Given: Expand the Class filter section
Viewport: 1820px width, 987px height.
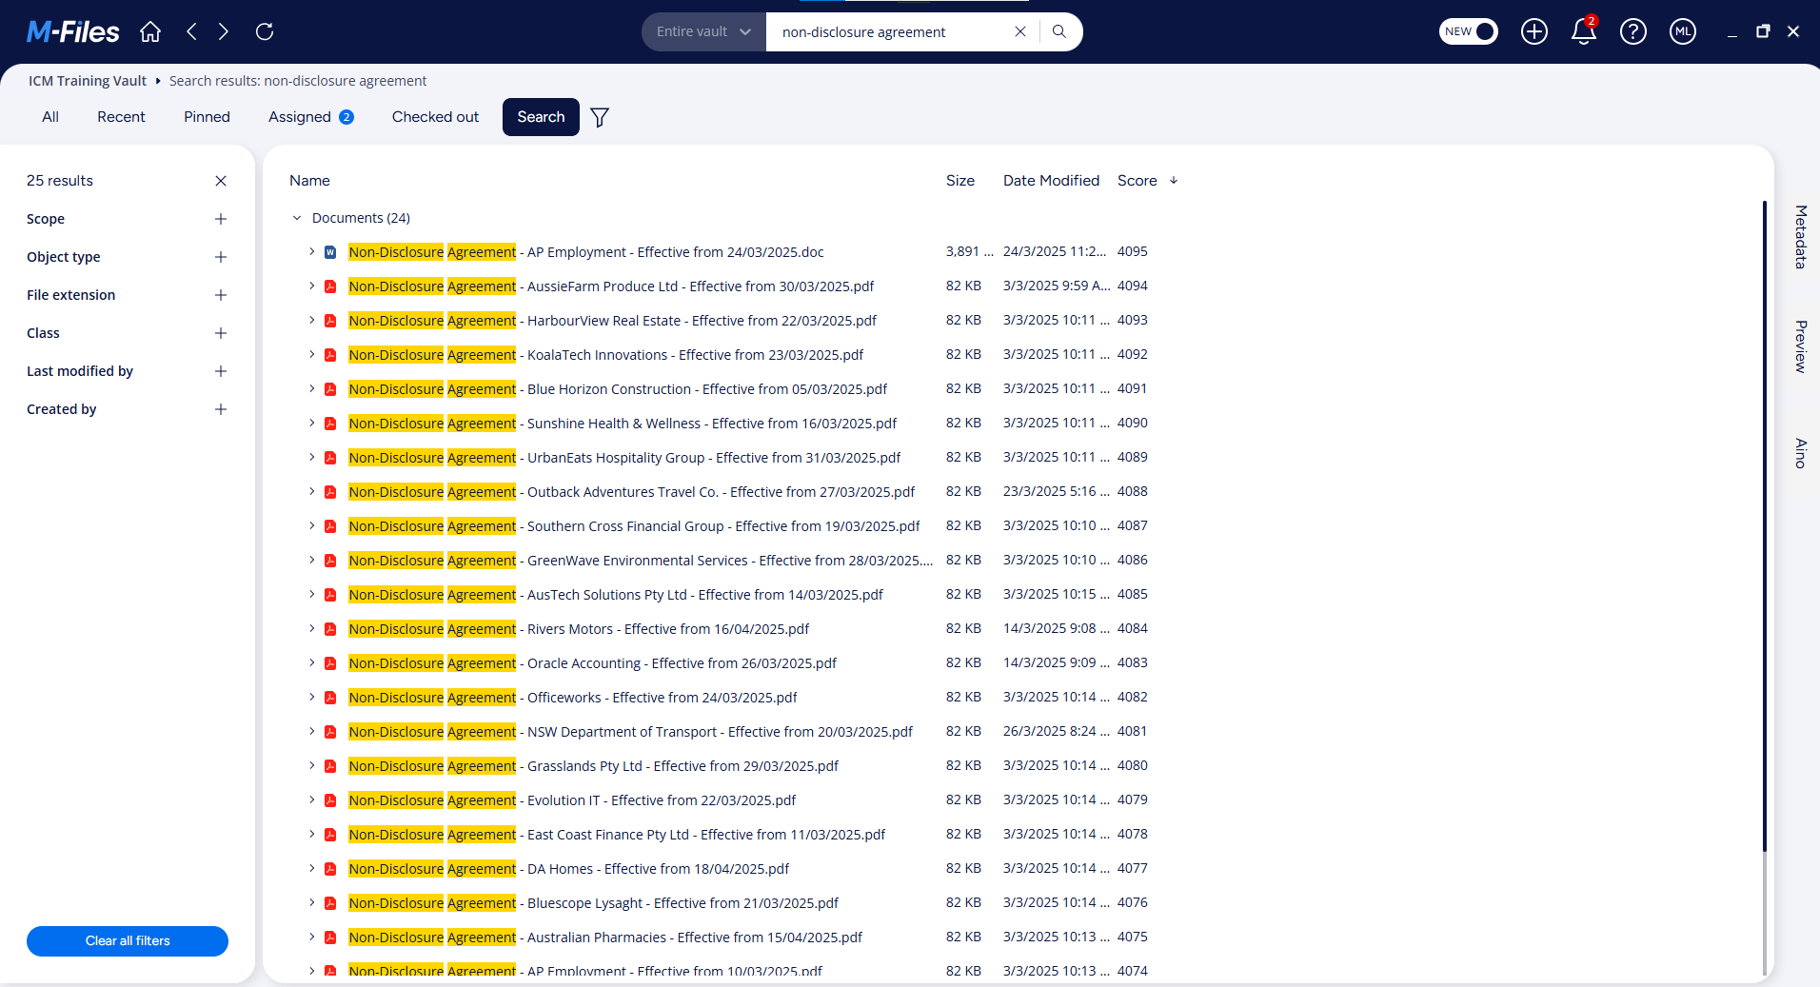Looking at the screenshot, I should pyautogui.click(x=221, y=333).
